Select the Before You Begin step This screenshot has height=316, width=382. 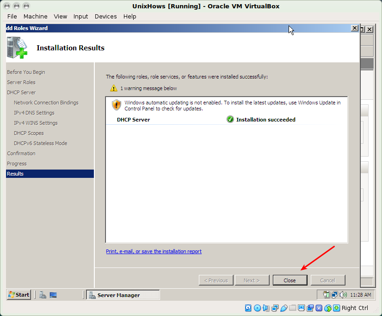click(x=26, y=72)
